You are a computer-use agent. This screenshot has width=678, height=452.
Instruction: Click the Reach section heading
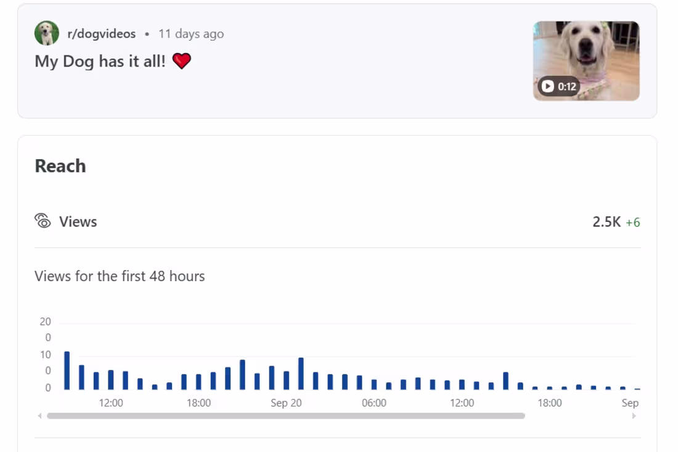(60, 166)
